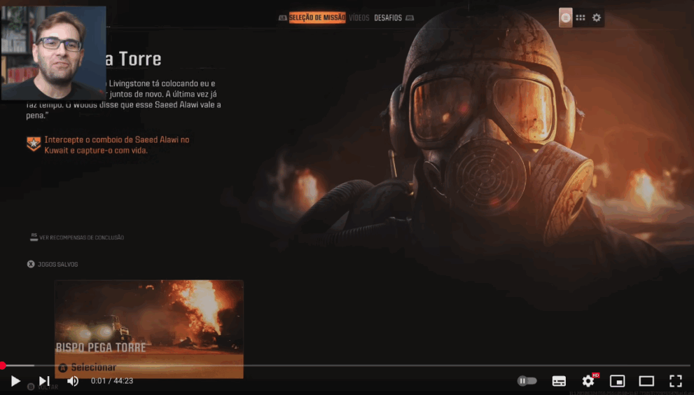The image size is (694, 395).
Task: Open in-game settings gear
Action: click(597, 18)
